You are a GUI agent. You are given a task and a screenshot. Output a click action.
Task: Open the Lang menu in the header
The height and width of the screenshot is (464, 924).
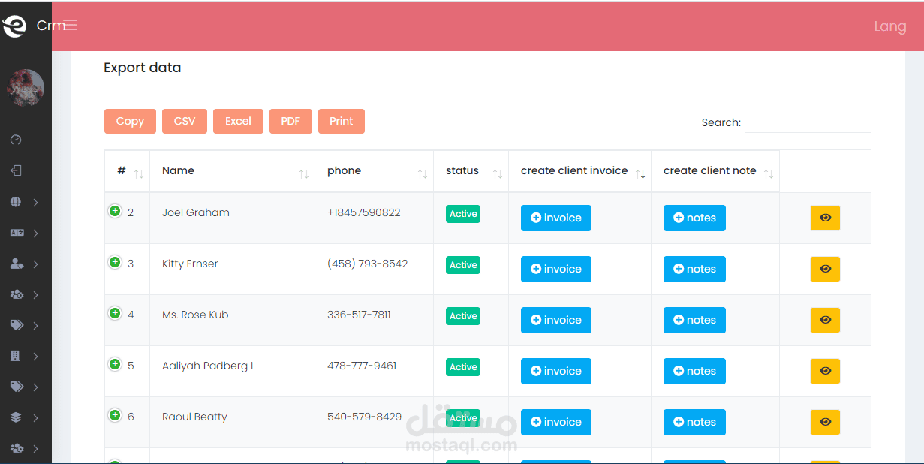click(890, 26)
